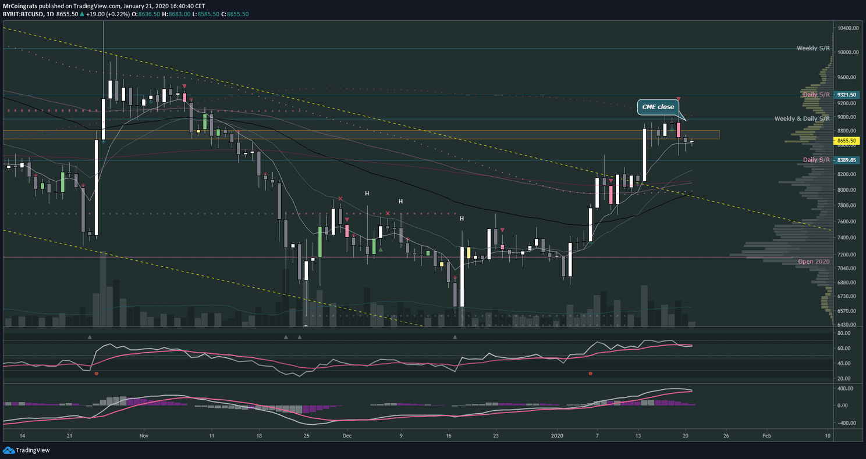Click the TradingView cloud logo icon
Screen dimensions: 866x459
point(9,450)
